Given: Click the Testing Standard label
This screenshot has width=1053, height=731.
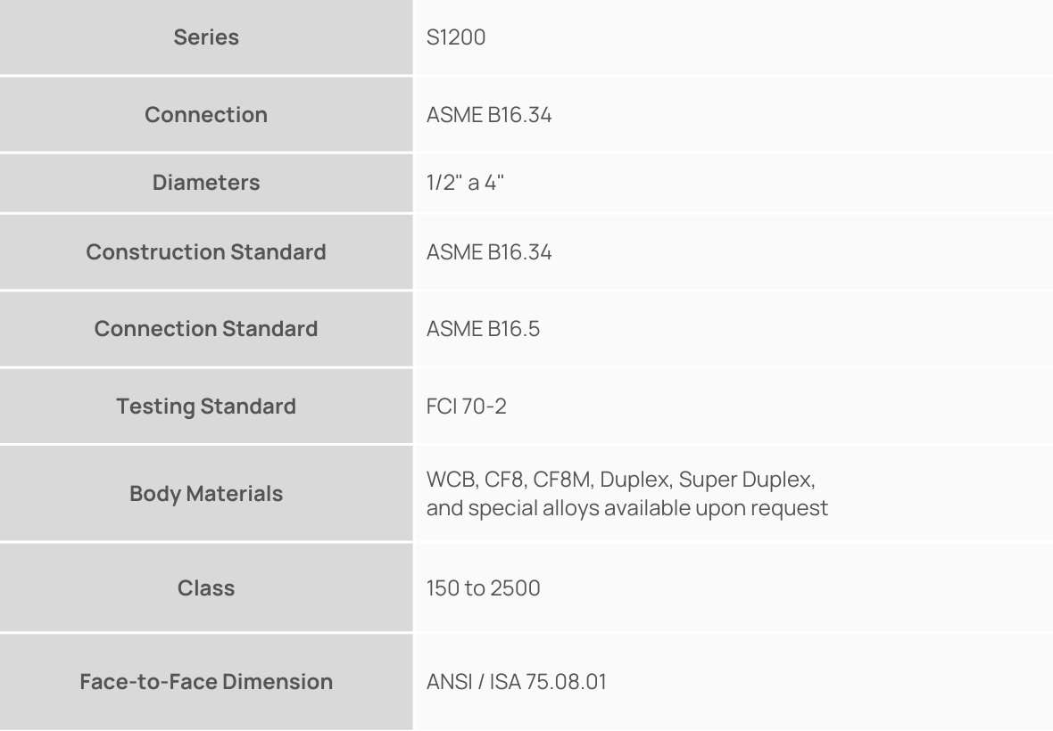Looking at the screenshot, I should click(206, 407).
